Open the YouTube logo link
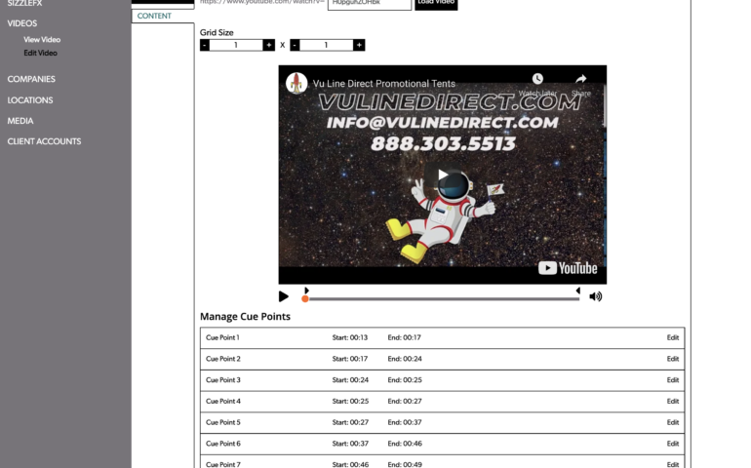The height and width of the screenshot is (468, 751). (x=568, y=268)
